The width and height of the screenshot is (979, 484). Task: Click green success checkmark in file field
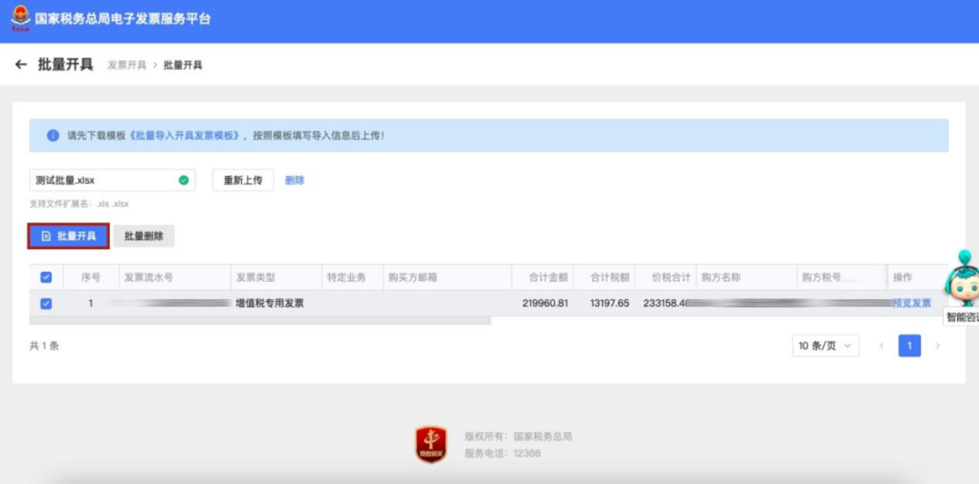pyautogui.click(x=183, y=180)
